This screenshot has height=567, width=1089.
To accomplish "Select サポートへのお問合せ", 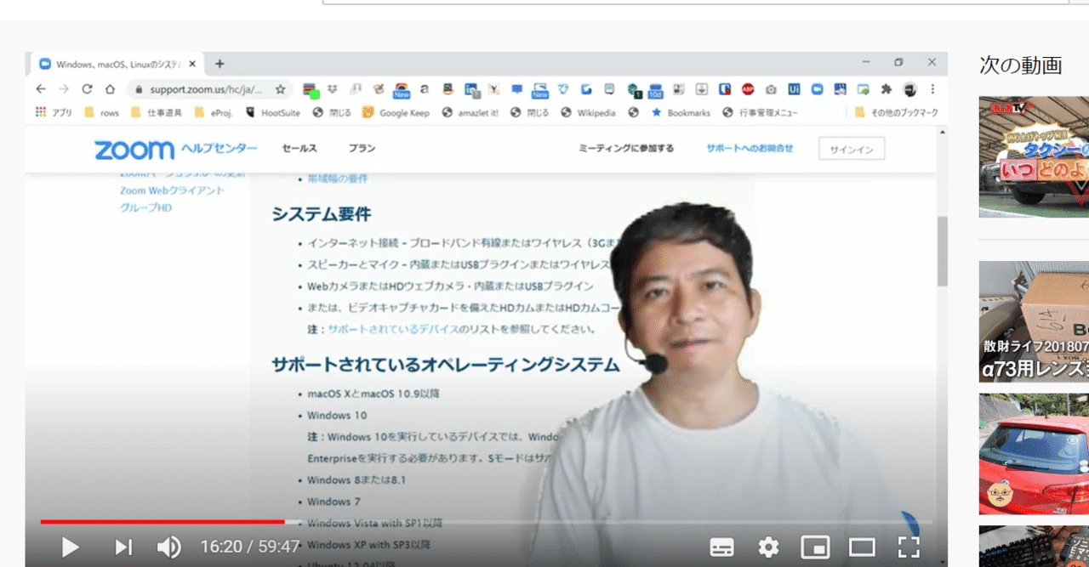I will tap(750, 148).
